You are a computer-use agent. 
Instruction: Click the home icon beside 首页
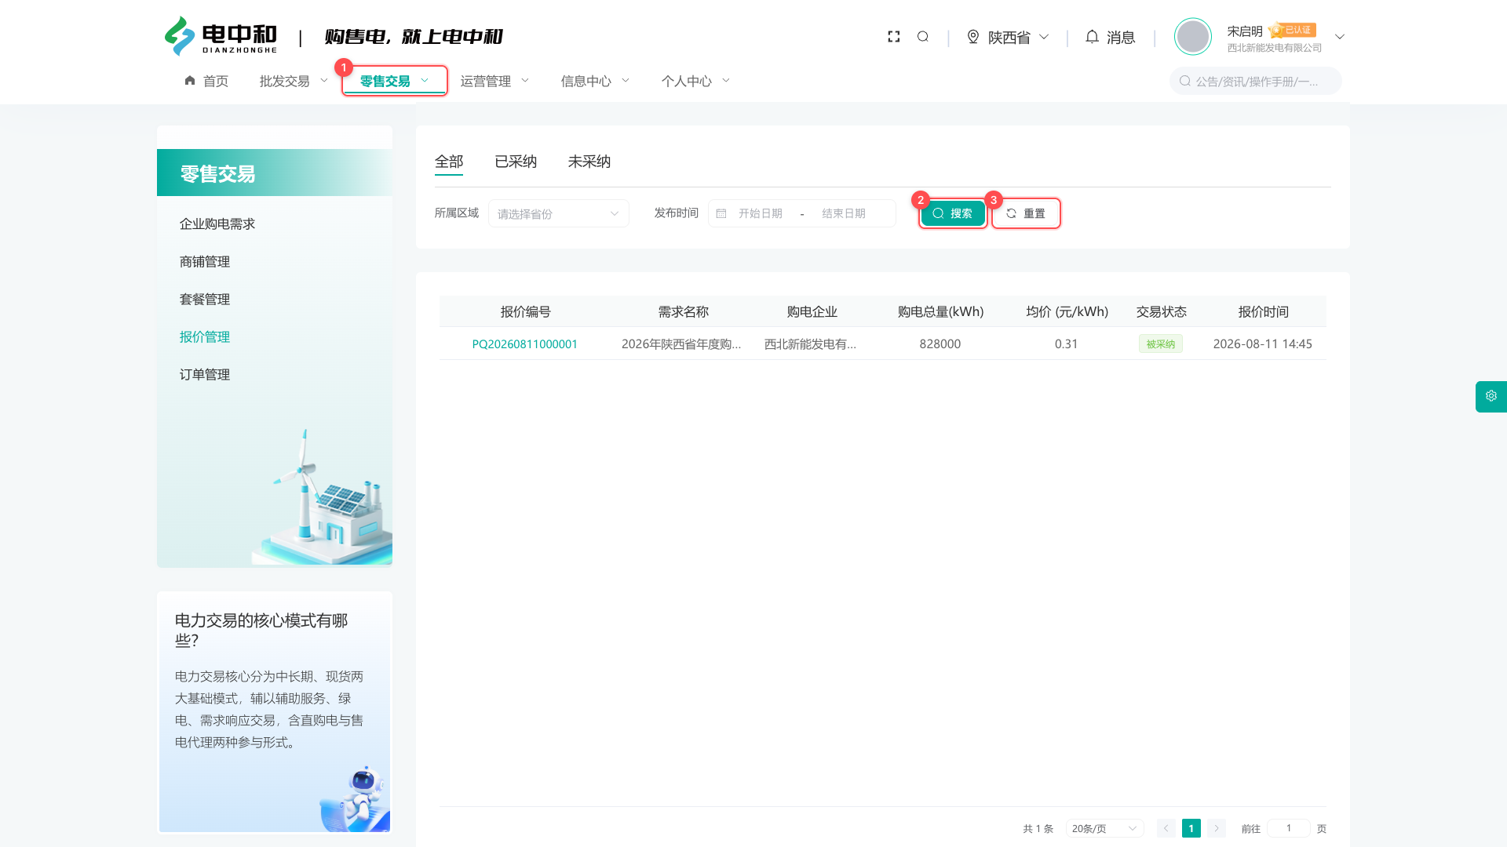(190, 81)
